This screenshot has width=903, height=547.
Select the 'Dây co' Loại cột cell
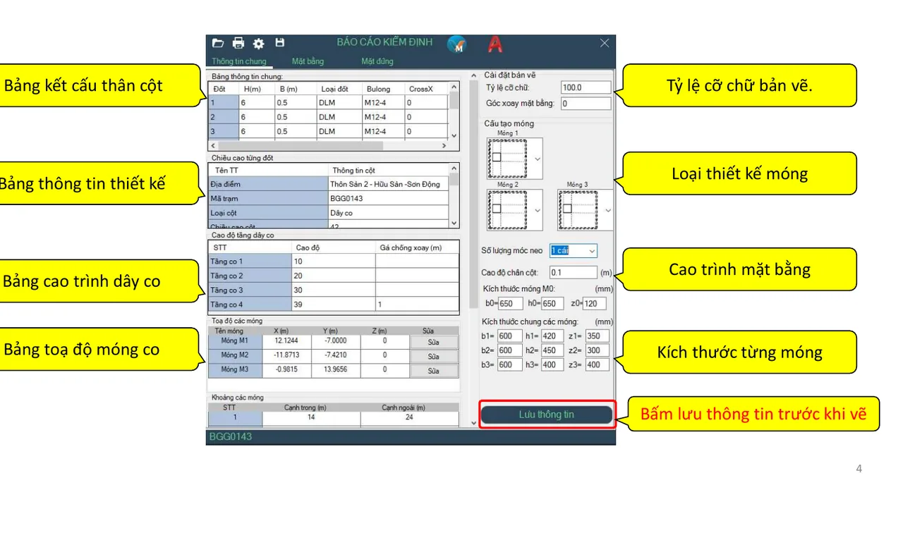389,212
